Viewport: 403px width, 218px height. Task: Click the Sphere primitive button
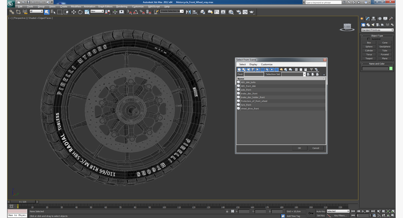click(x=369, y=47)
